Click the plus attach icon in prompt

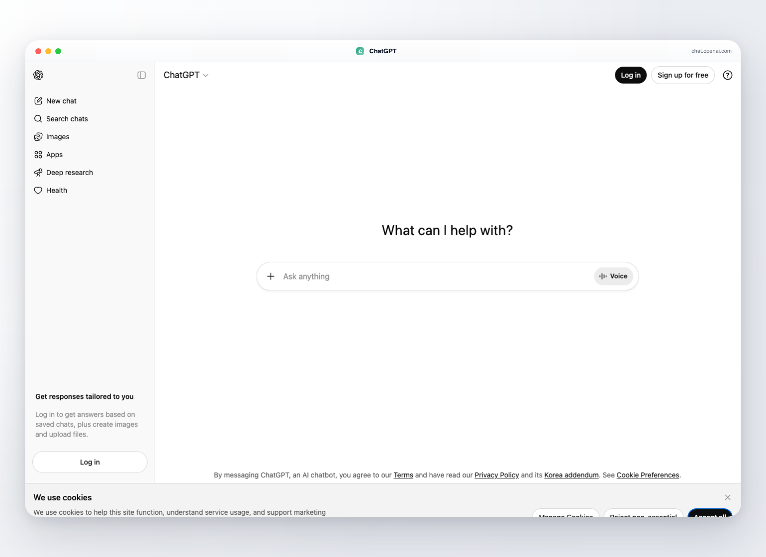click(x=271, y=276)
